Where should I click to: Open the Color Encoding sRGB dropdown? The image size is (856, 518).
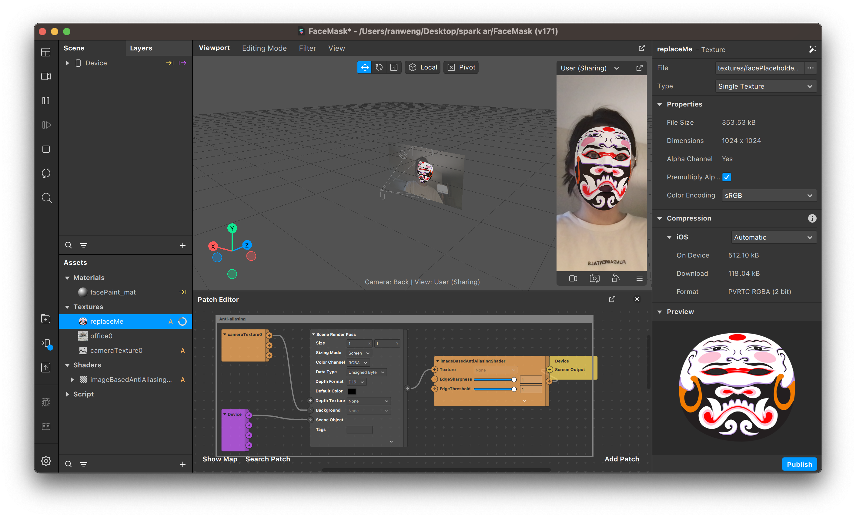point(769,195)
